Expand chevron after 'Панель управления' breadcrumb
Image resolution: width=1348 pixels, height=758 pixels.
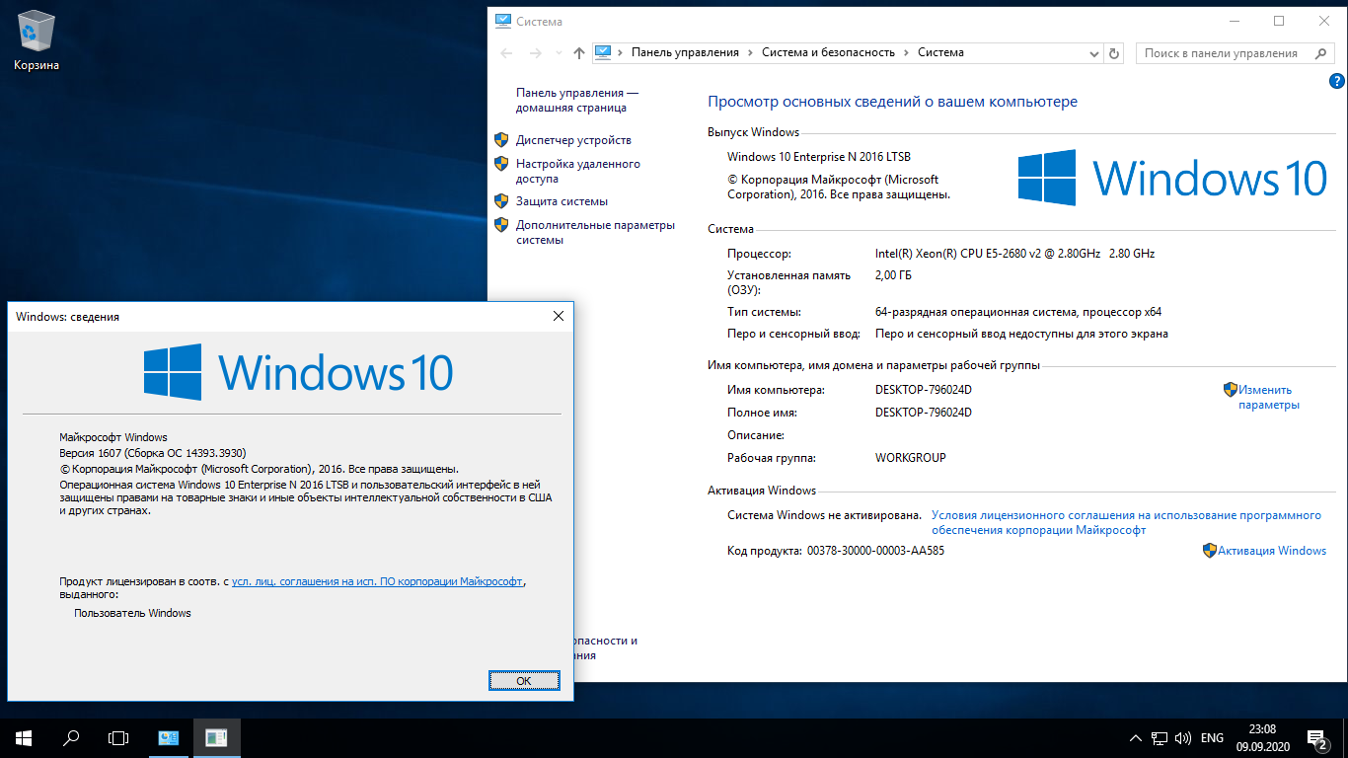coord(750,53)
